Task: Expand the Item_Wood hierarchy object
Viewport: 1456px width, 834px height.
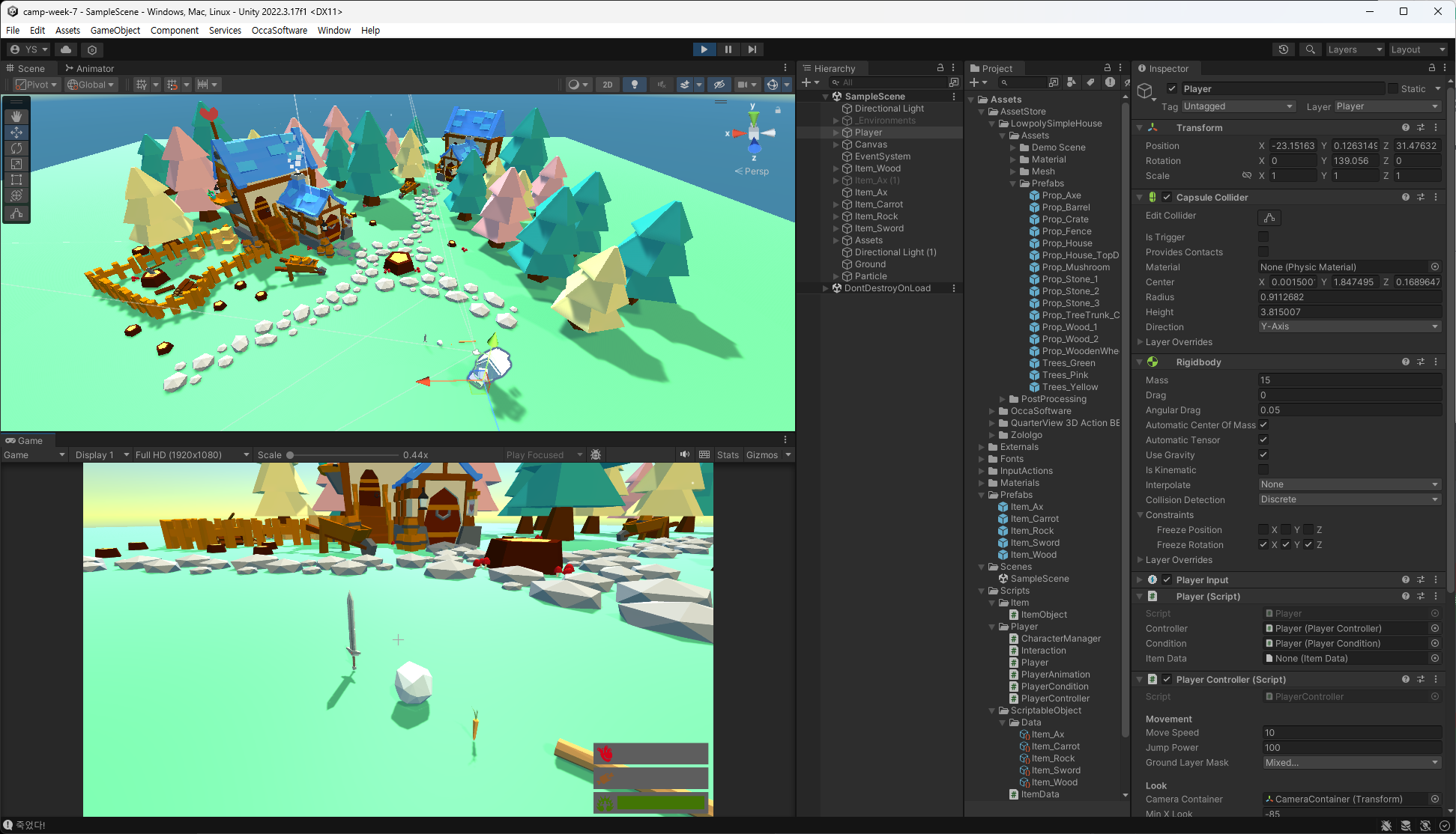Action: click(x=836, y=168)
